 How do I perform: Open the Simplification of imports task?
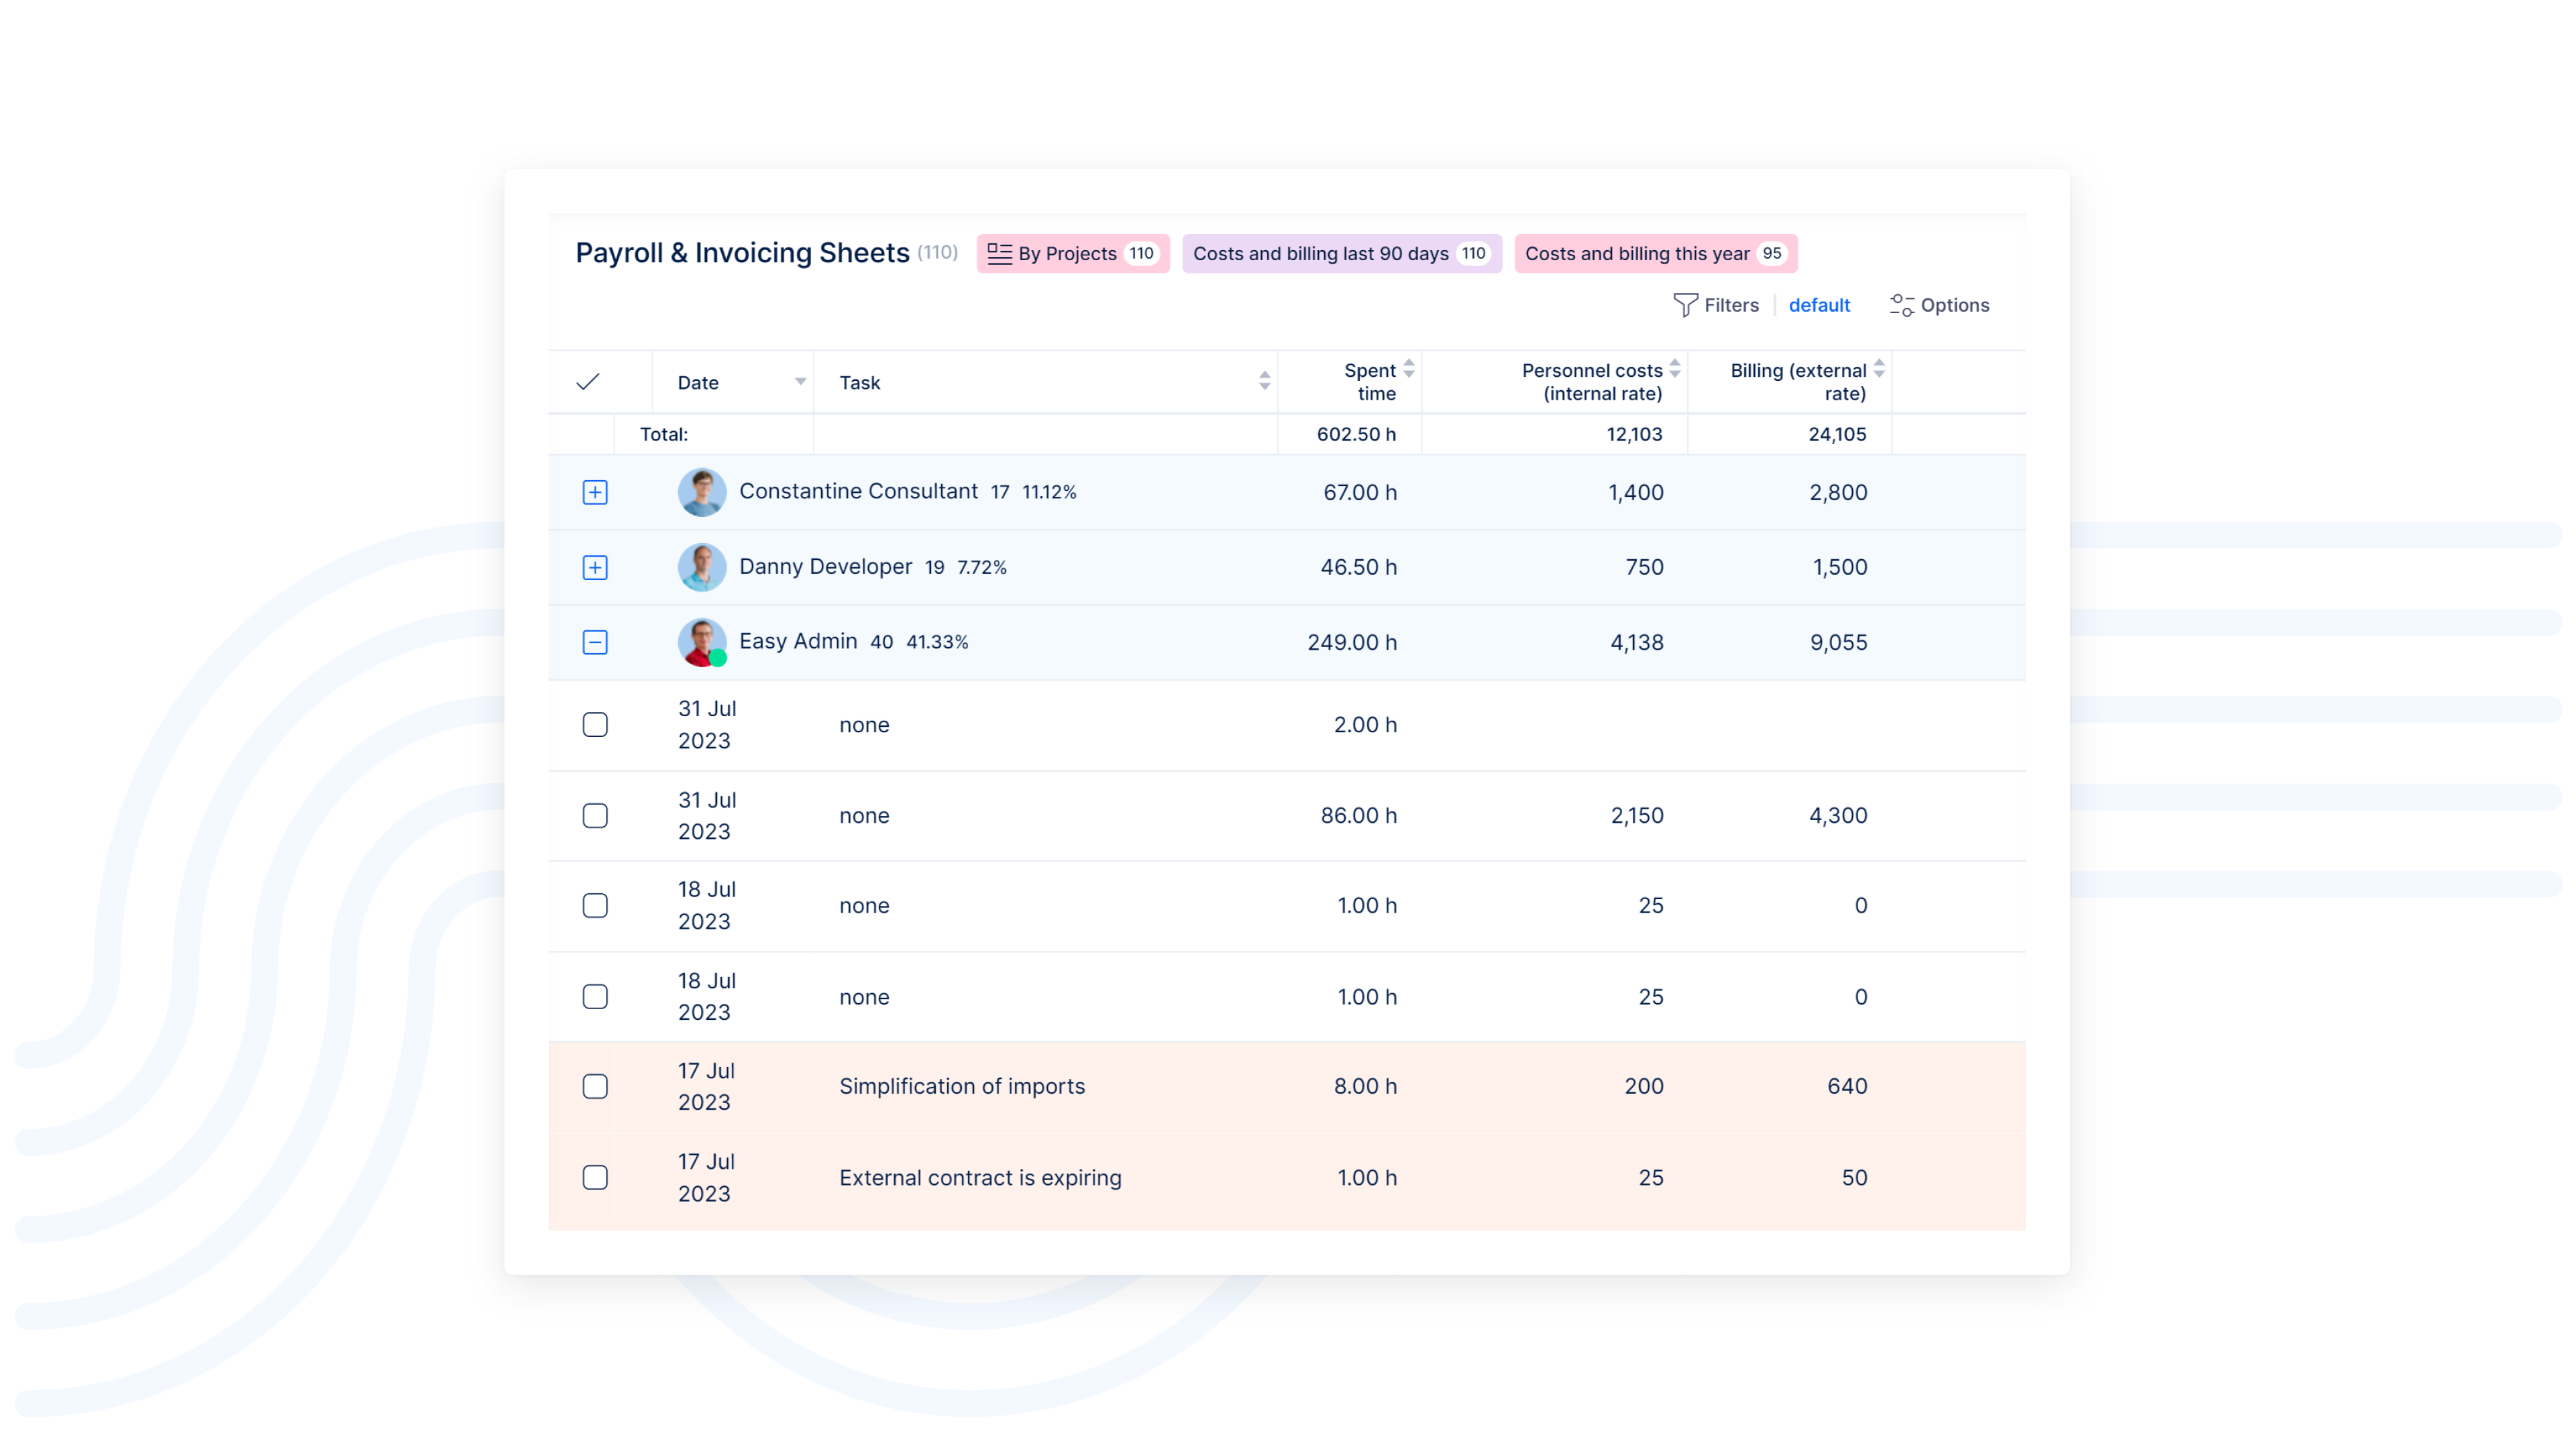961,1086
